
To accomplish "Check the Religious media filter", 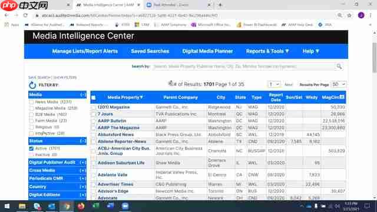I will (x=31, y=127).
